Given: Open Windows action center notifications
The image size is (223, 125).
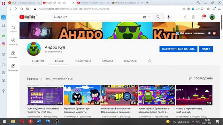Looking at the screenshot, I should (x=217, y=122).
